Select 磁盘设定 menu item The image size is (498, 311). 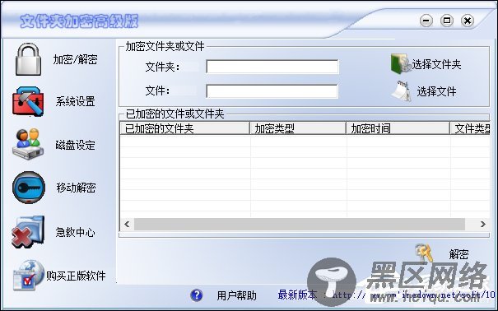point(75,145)
